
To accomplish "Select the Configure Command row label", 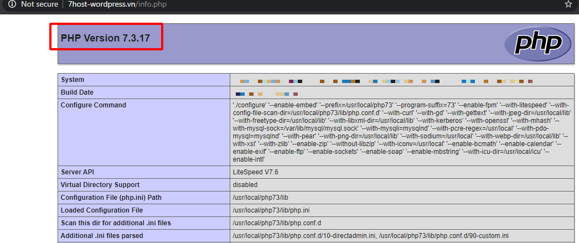I will 94,105.
